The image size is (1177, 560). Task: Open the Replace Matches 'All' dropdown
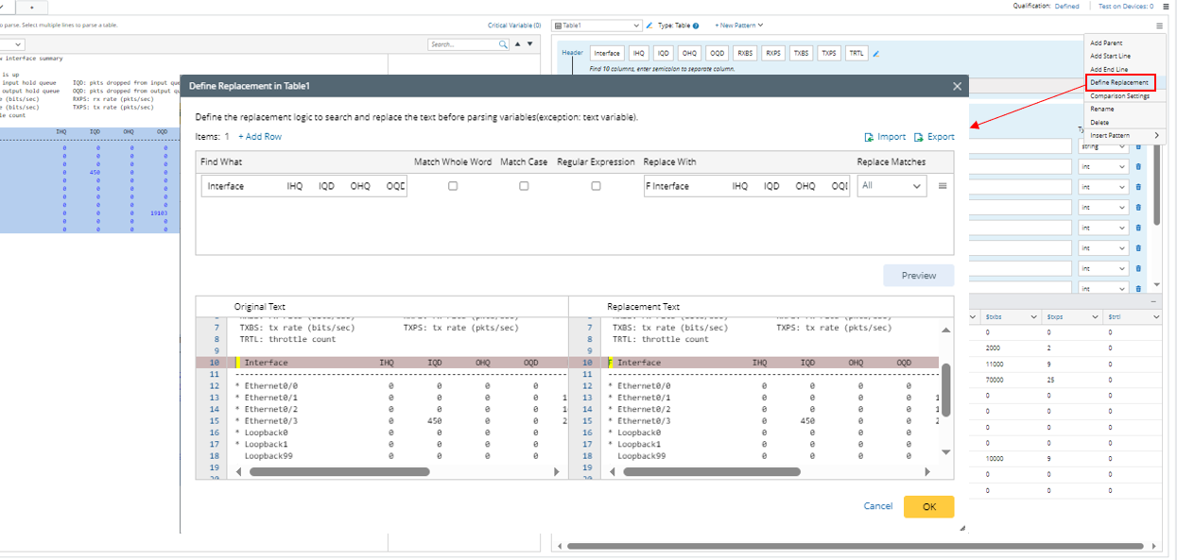(891, 186)
